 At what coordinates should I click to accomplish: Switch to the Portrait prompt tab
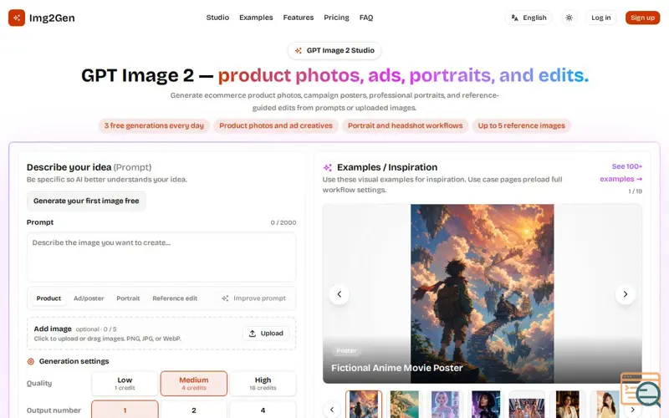[x=128, y=298]
